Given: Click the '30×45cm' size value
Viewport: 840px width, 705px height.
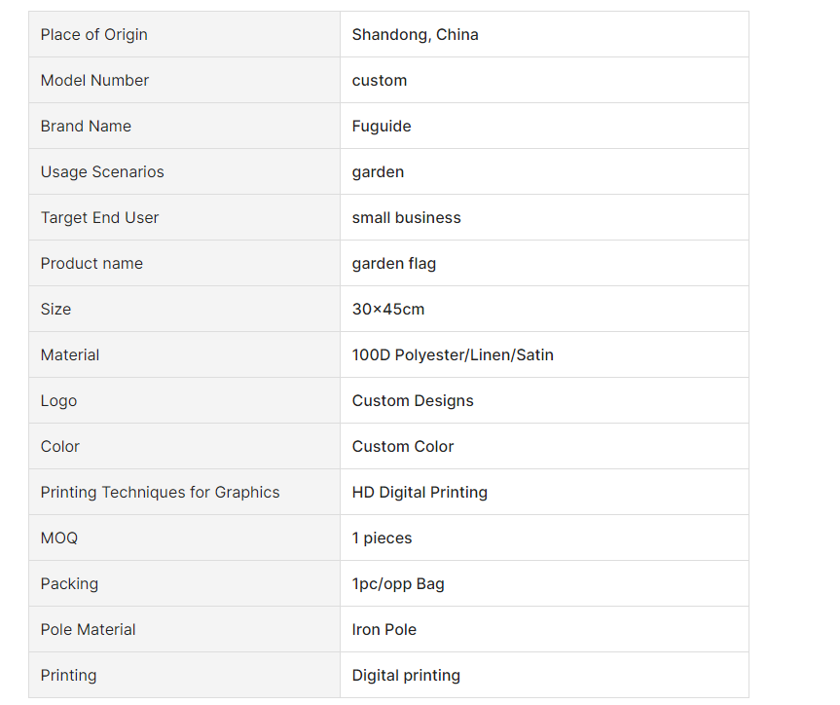Looking at the screenshot, I should [x=387, y=309].
